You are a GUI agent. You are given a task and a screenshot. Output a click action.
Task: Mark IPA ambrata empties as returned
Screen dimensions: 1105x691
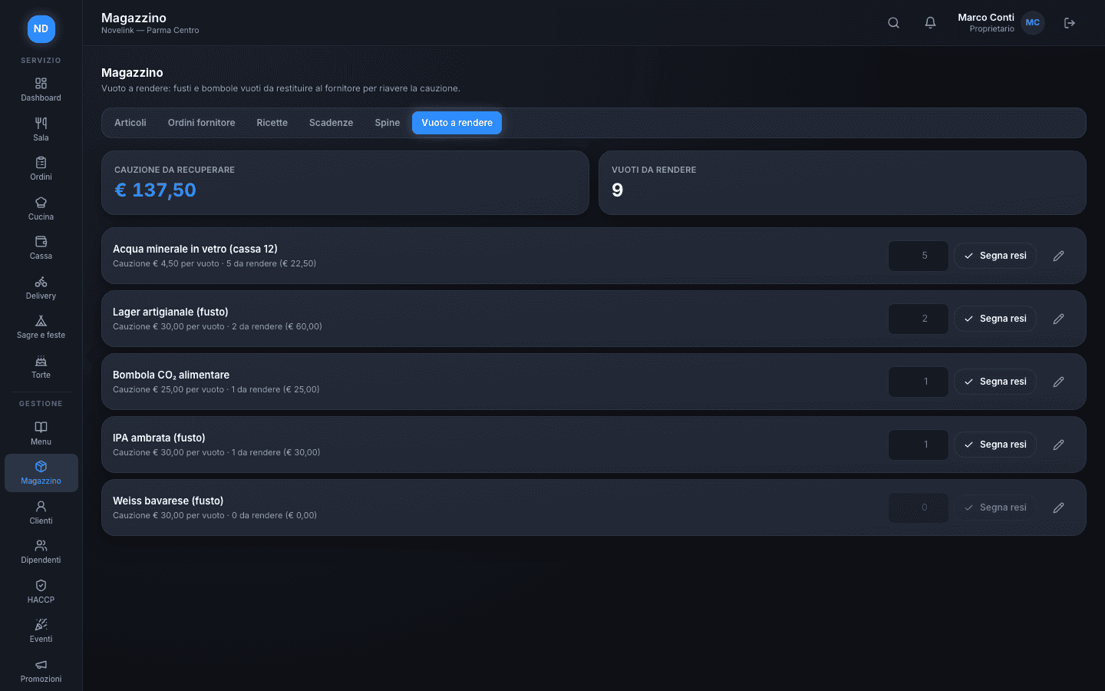click(995, 445)
